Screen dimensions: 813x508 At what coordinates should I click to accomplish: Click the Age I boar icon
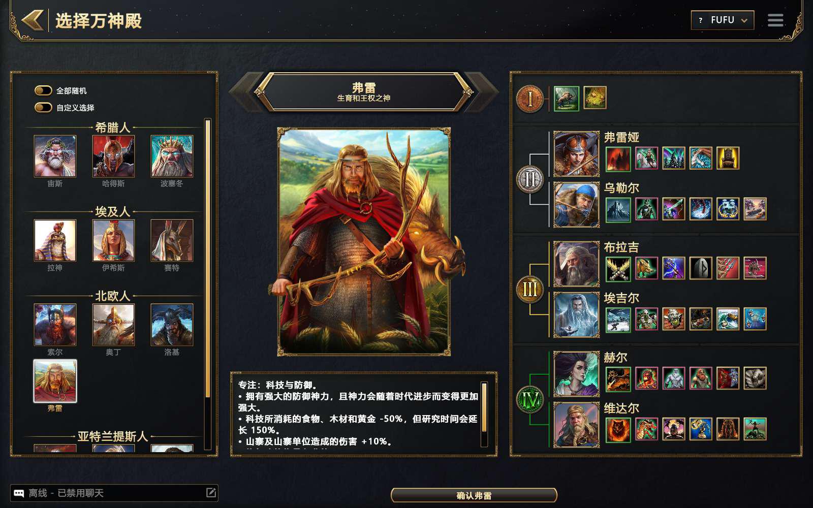[x=566, y=98]
